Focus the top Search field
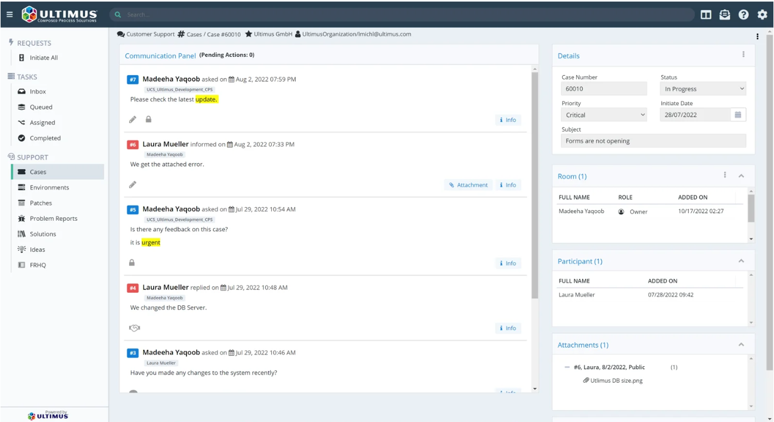Image resolution: width=774 pixels, height=422 pixels. (x=402, y=15)
